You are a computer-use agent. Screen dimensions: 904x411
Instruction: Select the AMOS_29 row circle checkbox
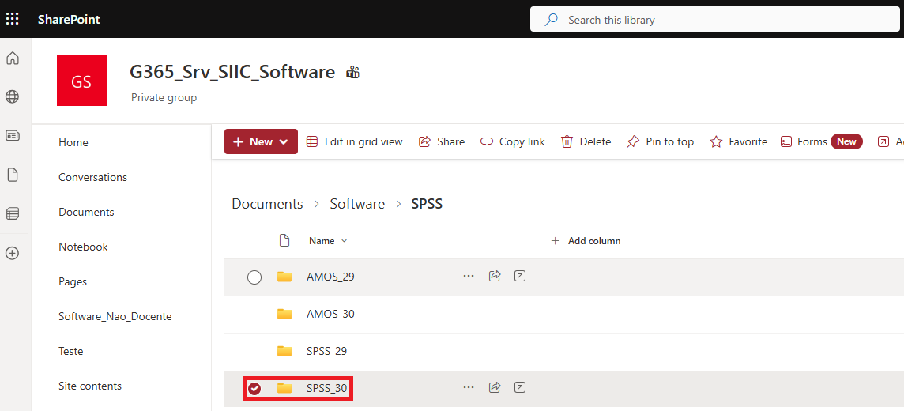(254, 277)
